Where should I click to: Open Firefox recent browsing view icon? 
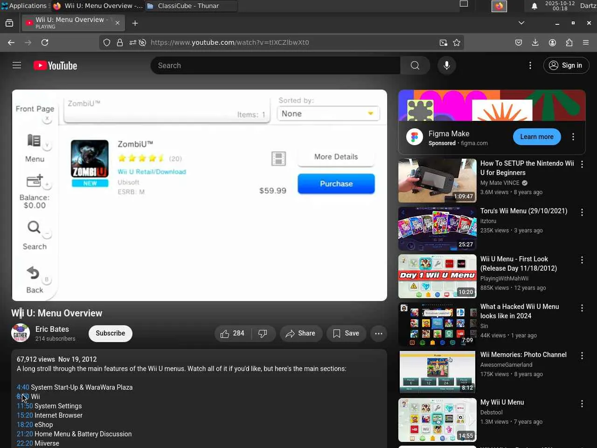point(9,23)
